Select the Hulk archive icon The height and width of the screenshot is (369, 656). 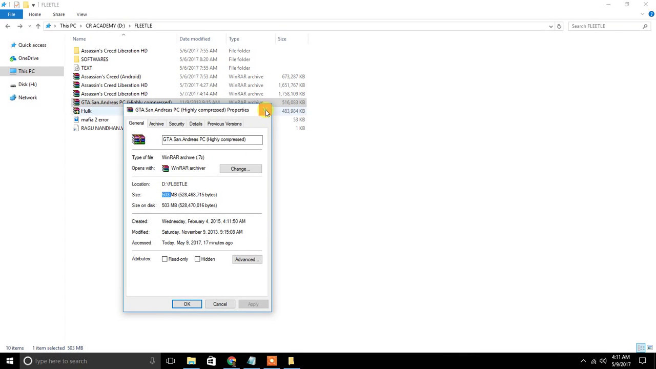(x=76, y=111)
